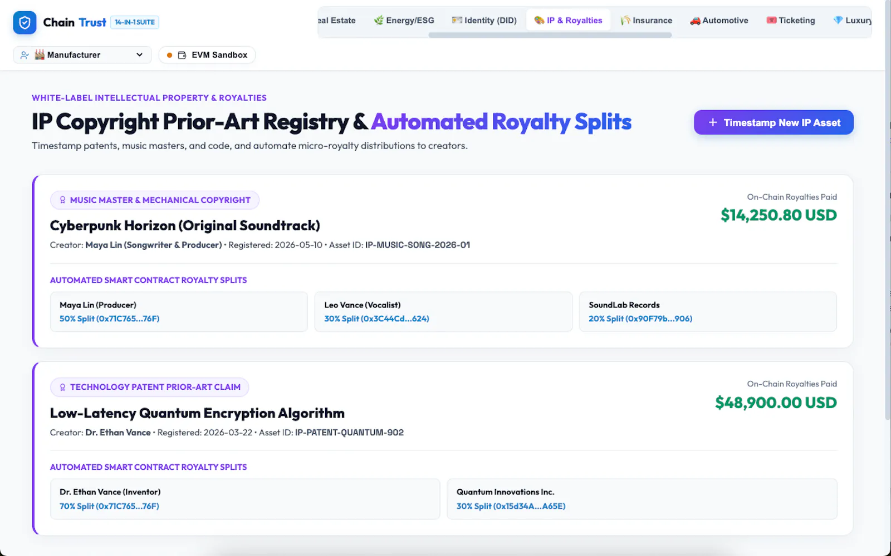
Task: Click the $48,900.00 USD royalties amount
Action: (776, 403)
